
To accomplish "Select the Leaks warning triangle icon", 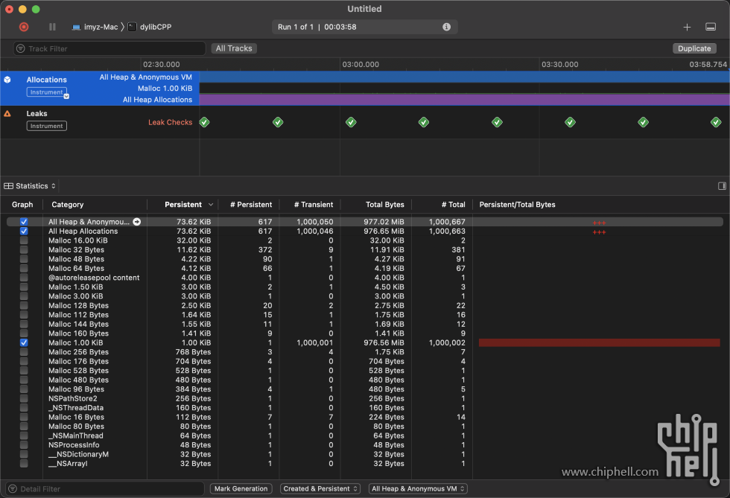I will pyautogui.click(x=7, y=114).
